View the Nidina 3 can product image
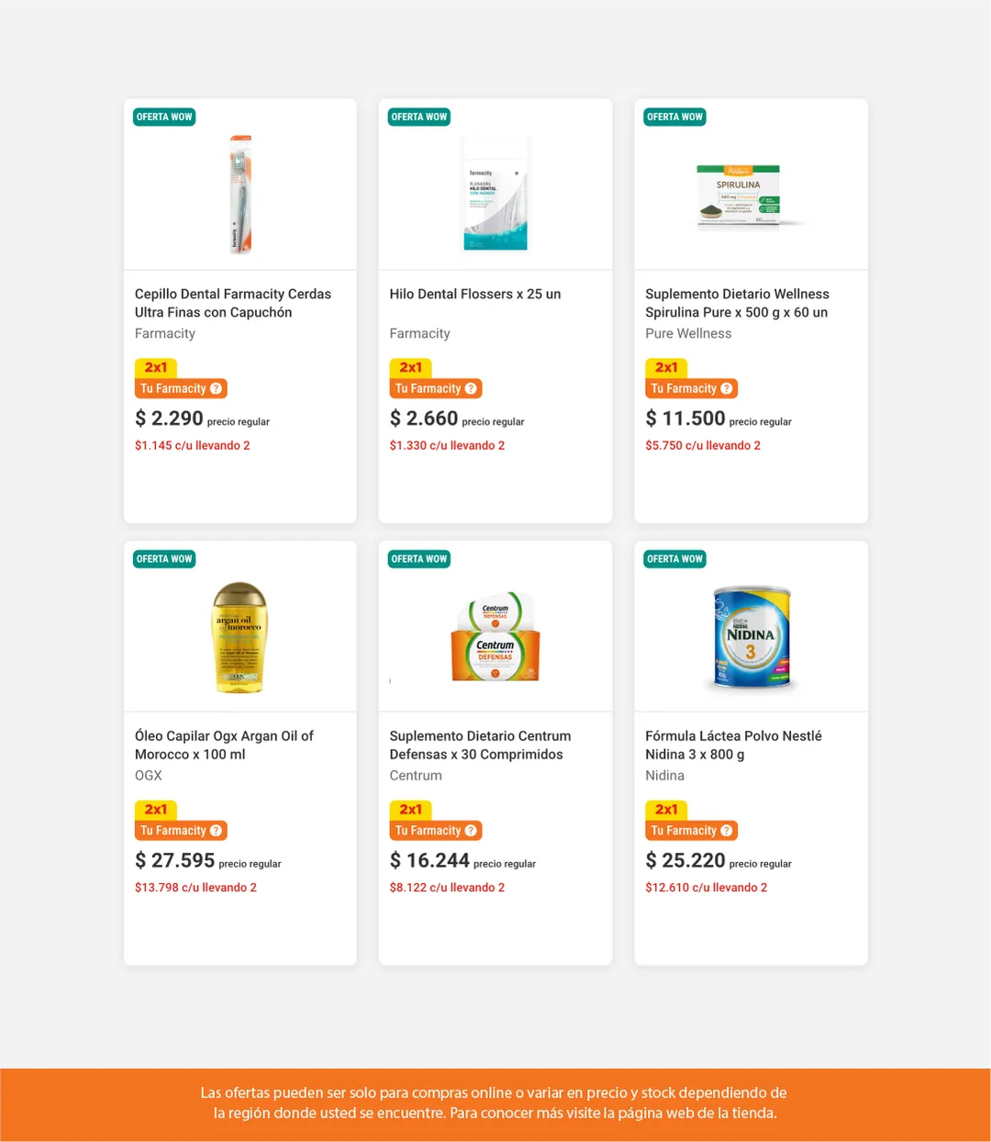Viewport: 991px width, 1142px height. pos(752,637)
